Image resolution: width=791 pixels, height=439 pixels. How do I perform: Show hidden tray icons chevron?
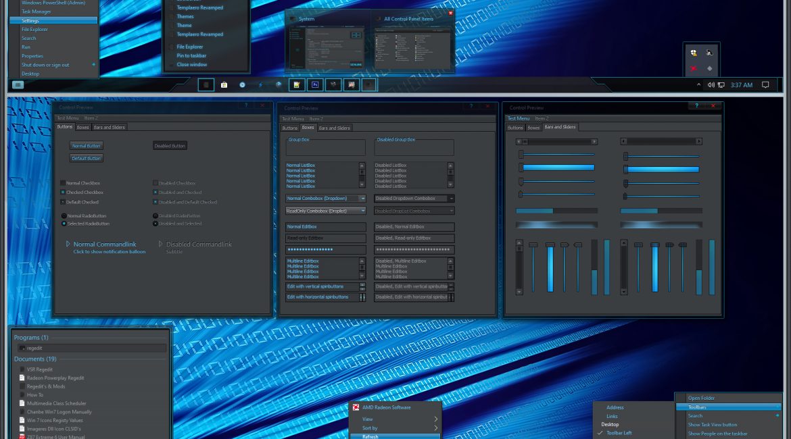tap(698, 84)
